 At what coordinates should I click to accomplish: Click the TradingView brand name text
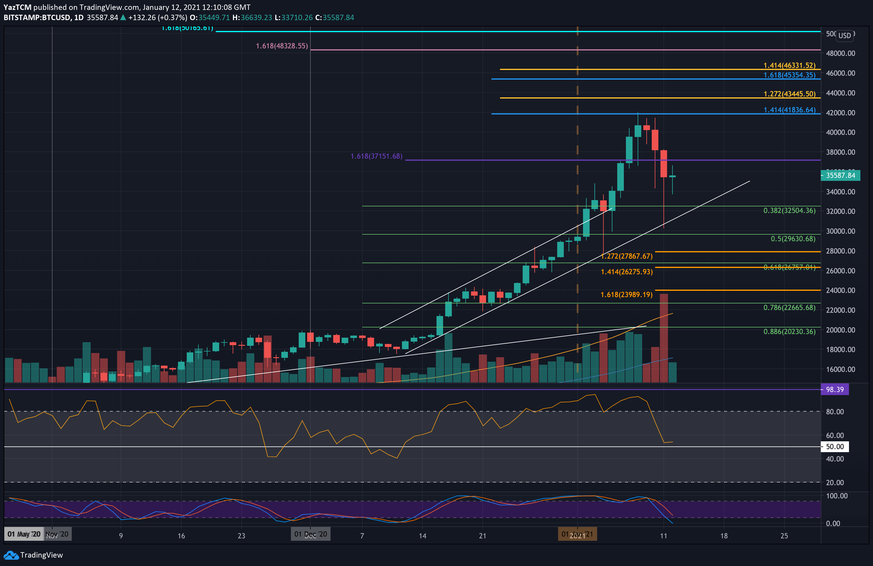[x=41, y=555]
